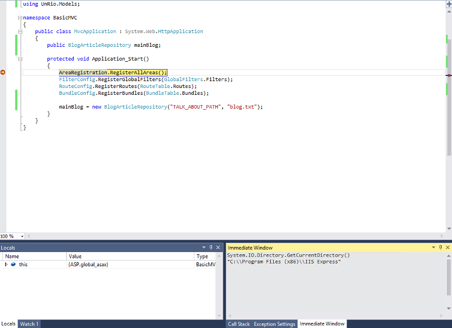Screen dimensions: 452x328
Task: Click the "blog.txt" string literal
Action: 242,107
